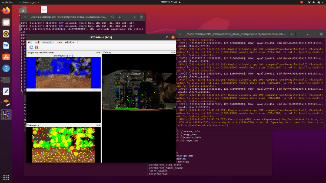Open the system status menu in the top bar
The image size is (326, 183).
coord(315,2)
